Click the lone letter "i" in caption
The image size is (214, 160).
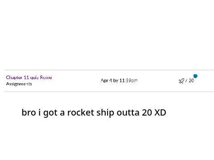40,112
